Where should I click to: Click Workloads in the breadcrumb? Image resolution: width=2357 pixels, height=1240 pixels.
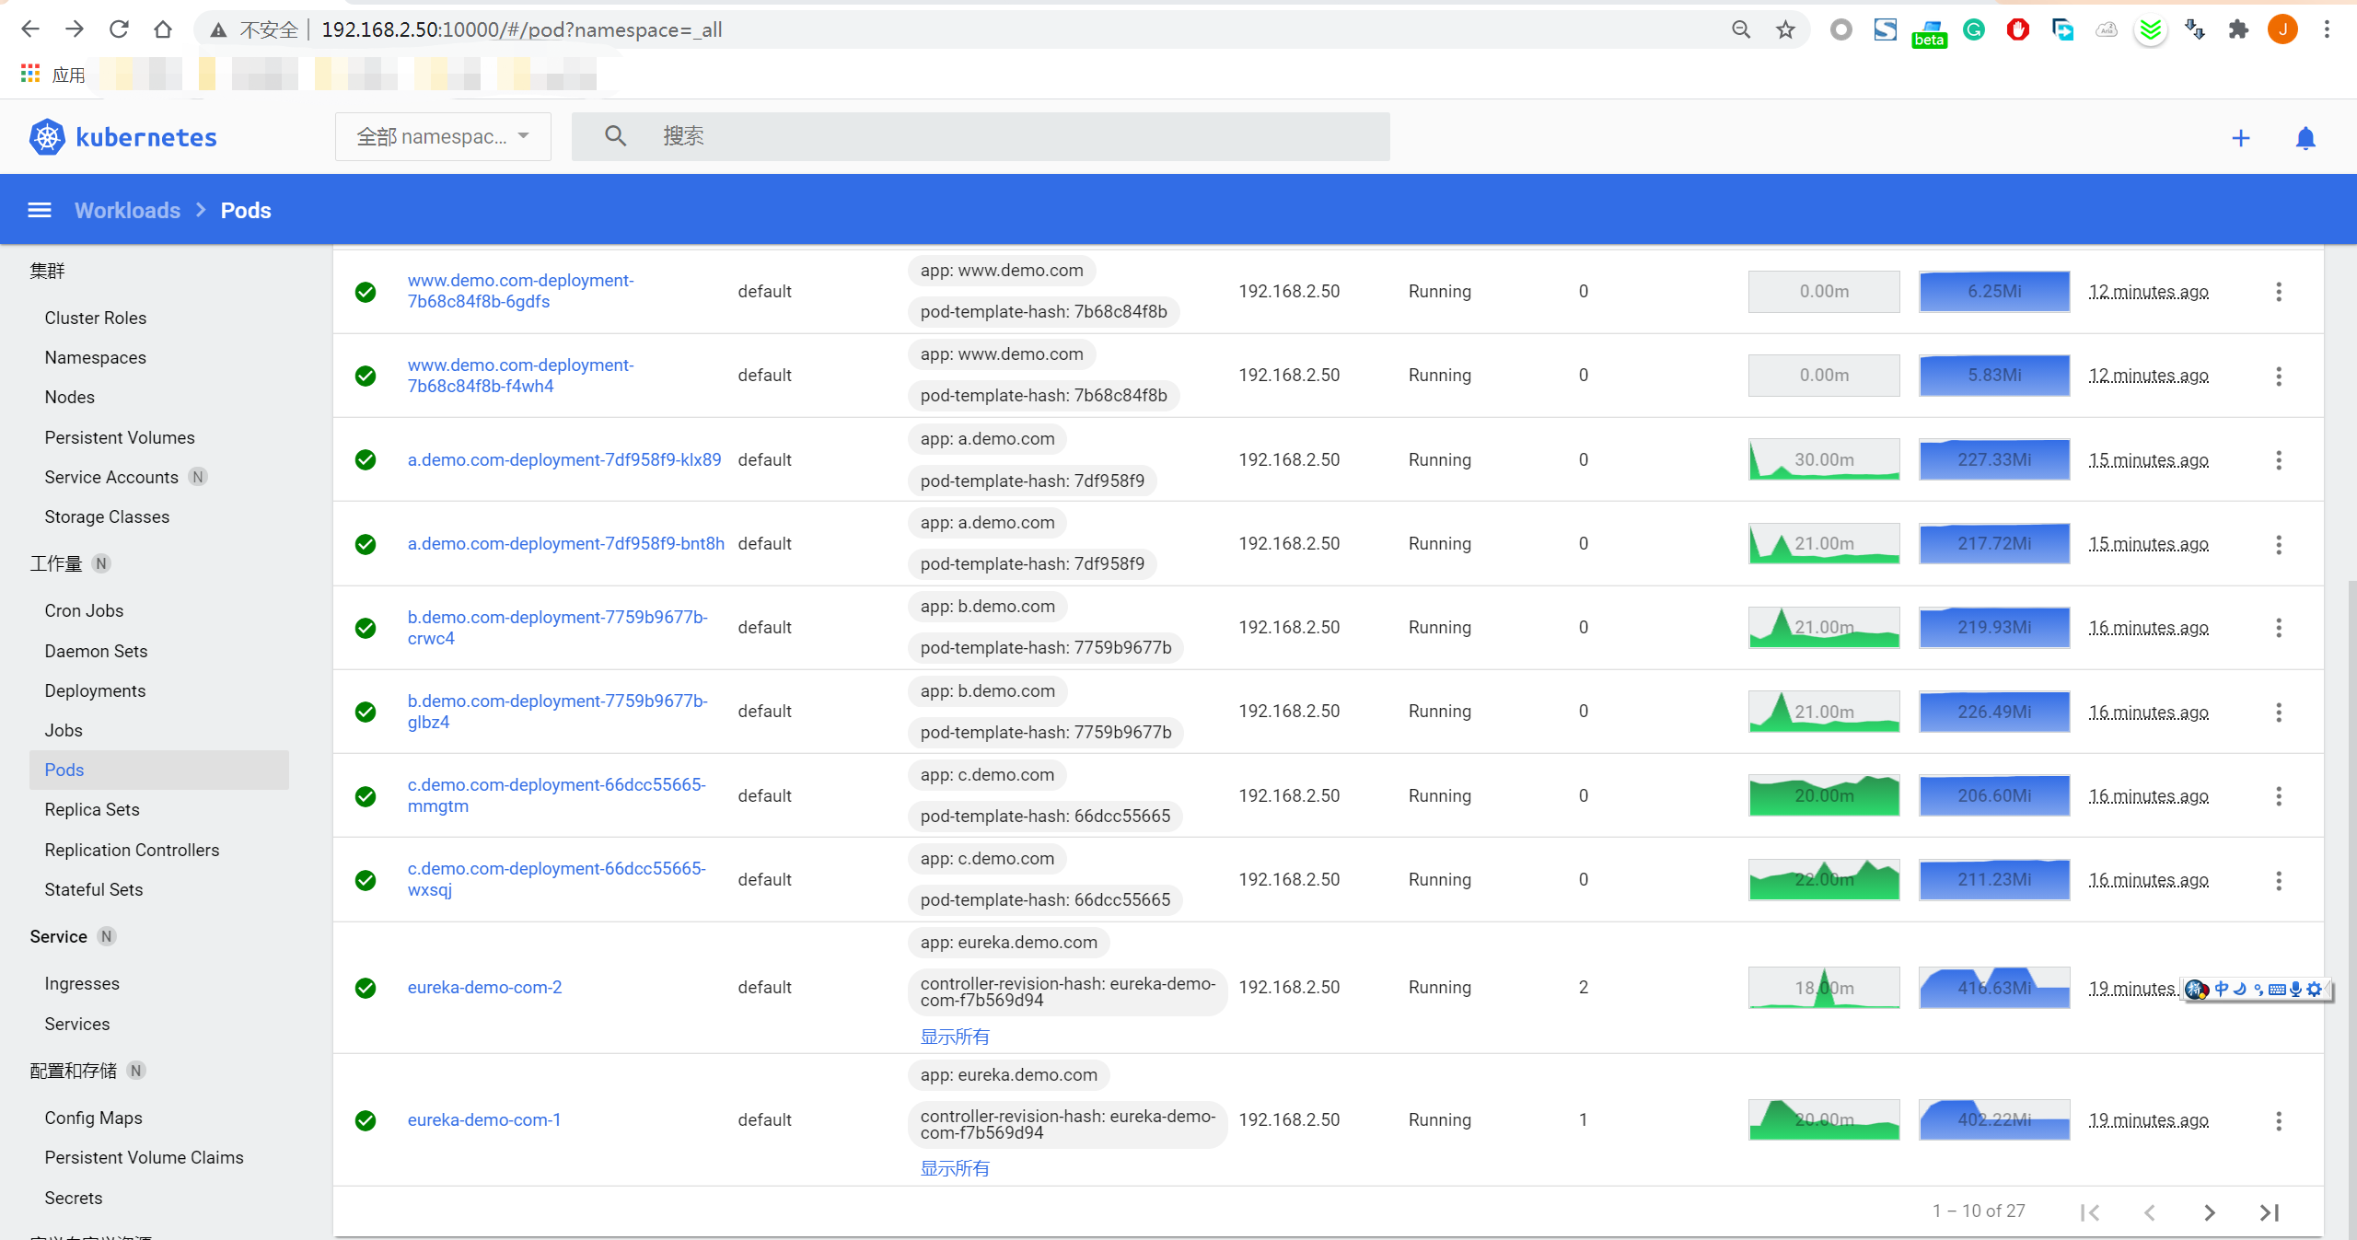pyautogui.click(x=127, y=210)
